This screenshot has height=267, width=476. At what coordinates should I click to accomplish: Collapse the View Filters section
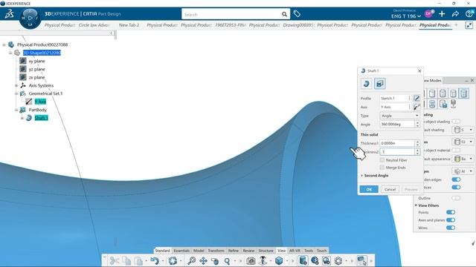416,205
